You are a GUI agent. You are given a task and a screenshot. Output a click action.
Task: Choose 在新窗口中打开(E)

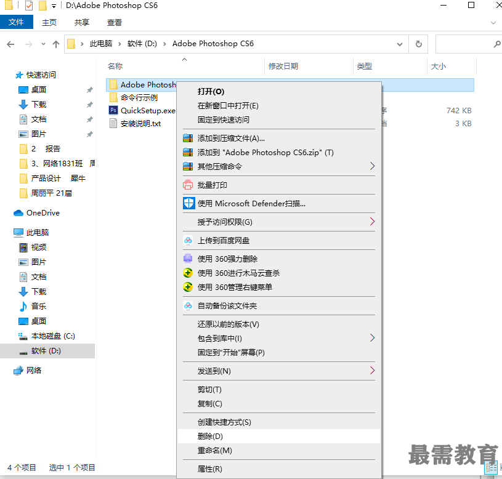click(x=279, y=106)
